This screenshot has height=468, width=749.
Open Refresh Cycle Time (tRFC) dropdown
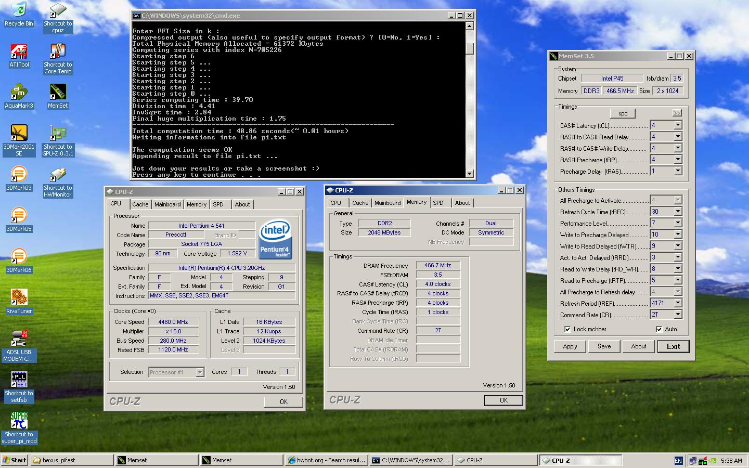pos(678,212)
